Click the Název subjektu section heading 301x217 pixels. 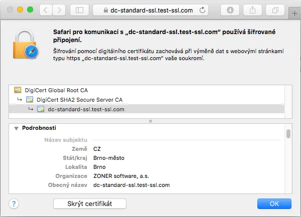66,140
